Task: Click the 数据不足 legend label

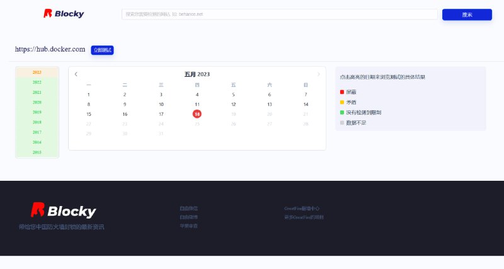Action: [x=356, y=123]
